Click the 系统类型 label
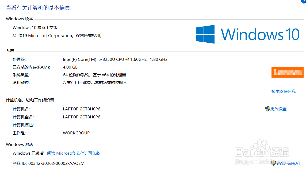Image resolution: width=306 pixels, height=172 pixels. pyautogui.click(x=21, y=75)
